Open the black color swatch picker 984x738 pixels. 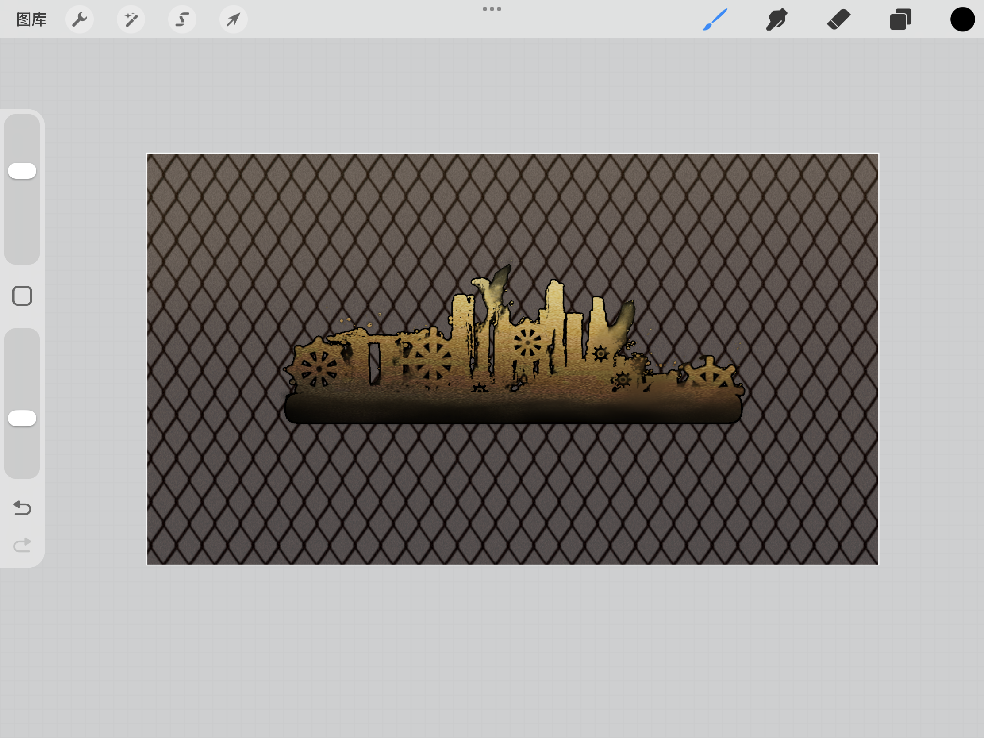(x=962, y=19)
